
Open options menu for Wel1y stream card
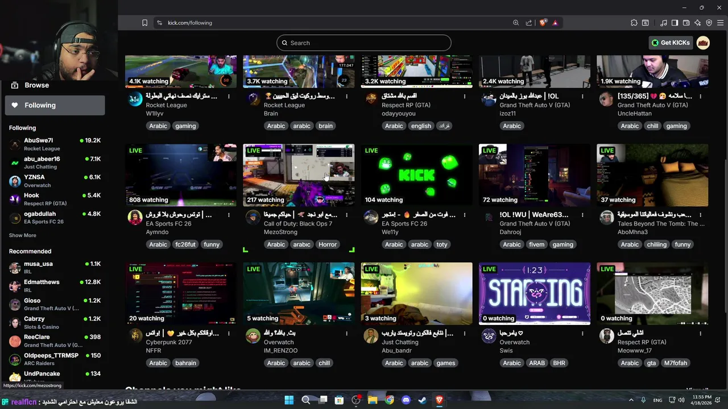465,215
